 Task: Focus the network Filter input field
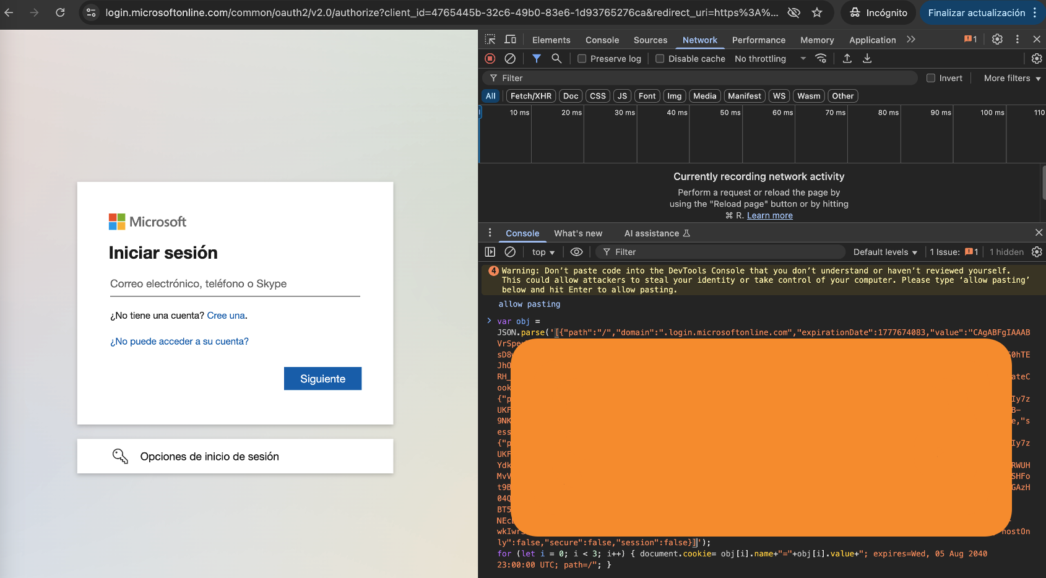click(x=699, y=78)
